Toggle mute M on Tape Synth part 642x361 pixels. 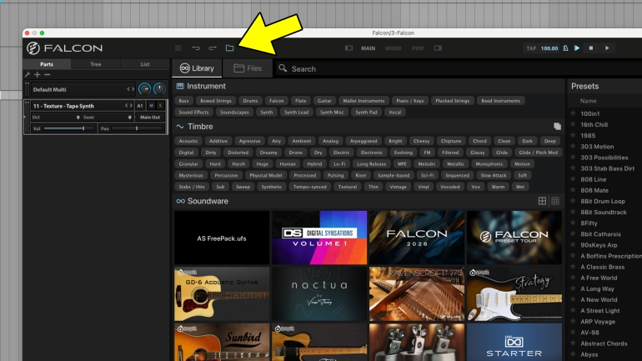(x=151, y=106)
